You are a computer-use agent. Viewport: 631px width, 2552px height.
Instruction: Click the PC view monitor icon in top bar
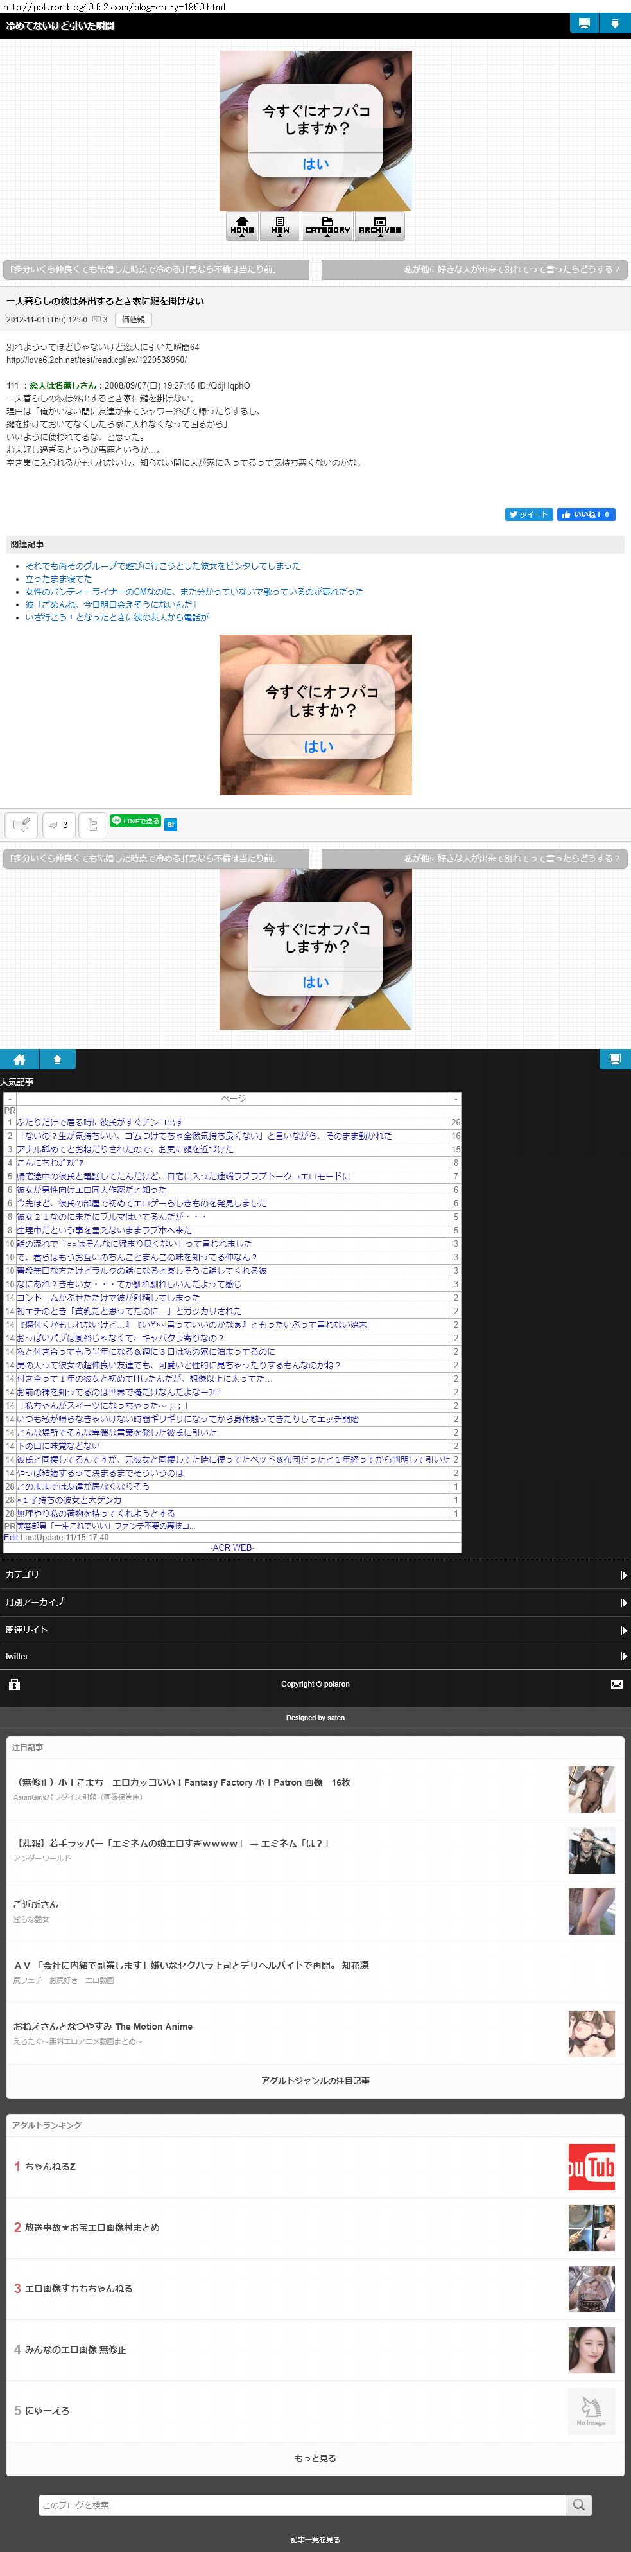[584, 24]
